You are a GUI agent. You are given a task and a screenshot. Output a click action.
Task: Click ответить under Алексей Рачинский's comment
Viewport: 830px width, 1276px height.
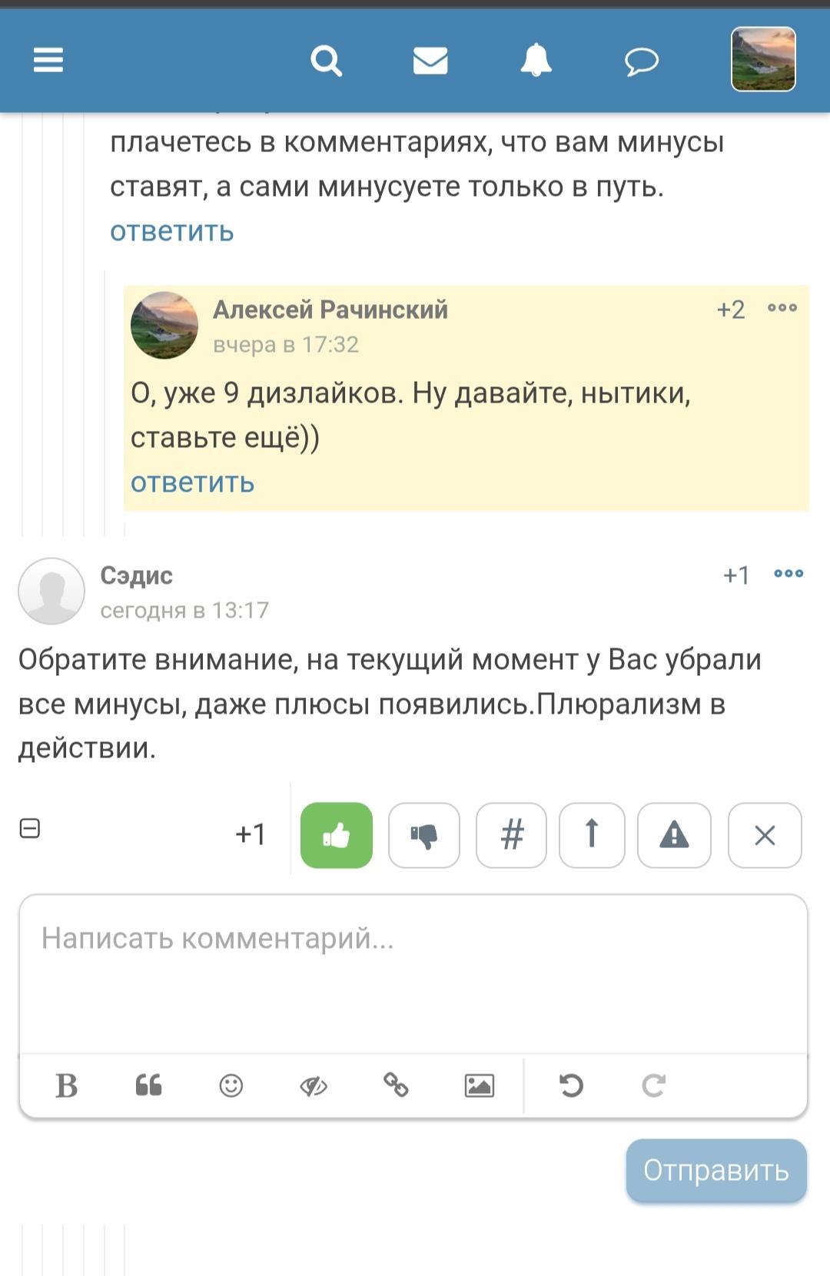192,482
